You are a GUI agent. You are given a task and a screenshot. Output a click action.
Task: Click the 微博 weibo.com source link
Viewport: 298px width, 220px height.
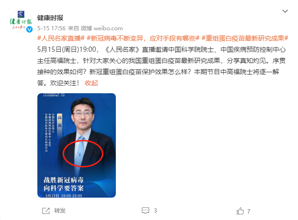pyautogui.click(x=102, y=28)
